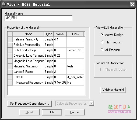137x120 pixels.
Task: Click the Validate Material button
Action: click(113, 90)
